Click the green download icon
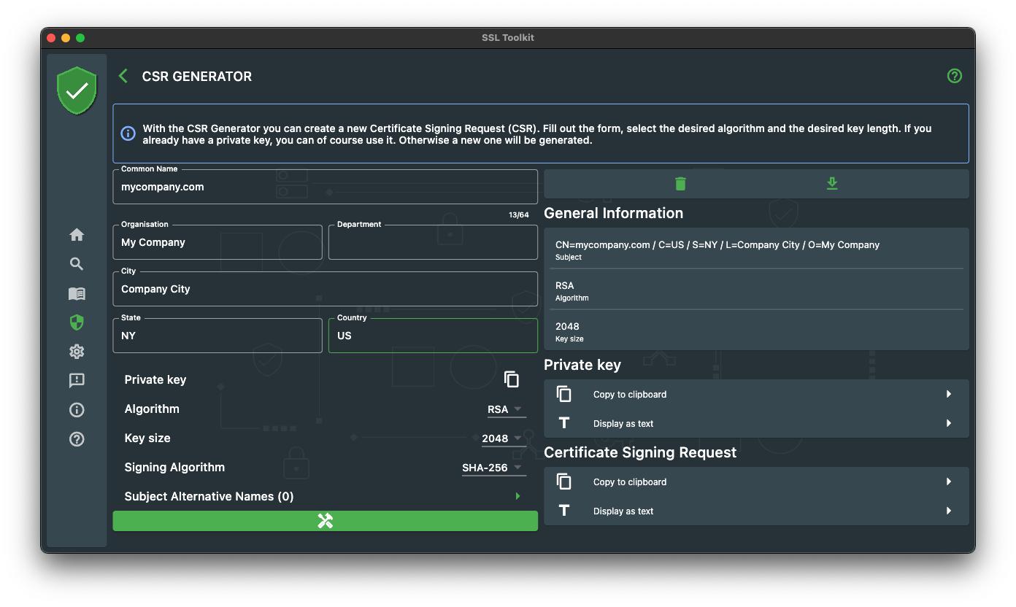The image size is (1016, 607). [x=832, y=184]
